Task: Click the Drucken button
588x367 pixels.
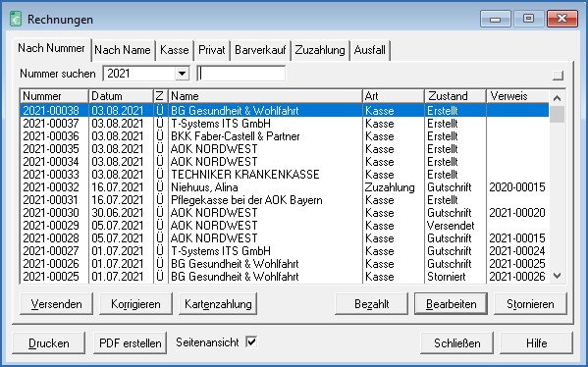Action: pos(49,343)
